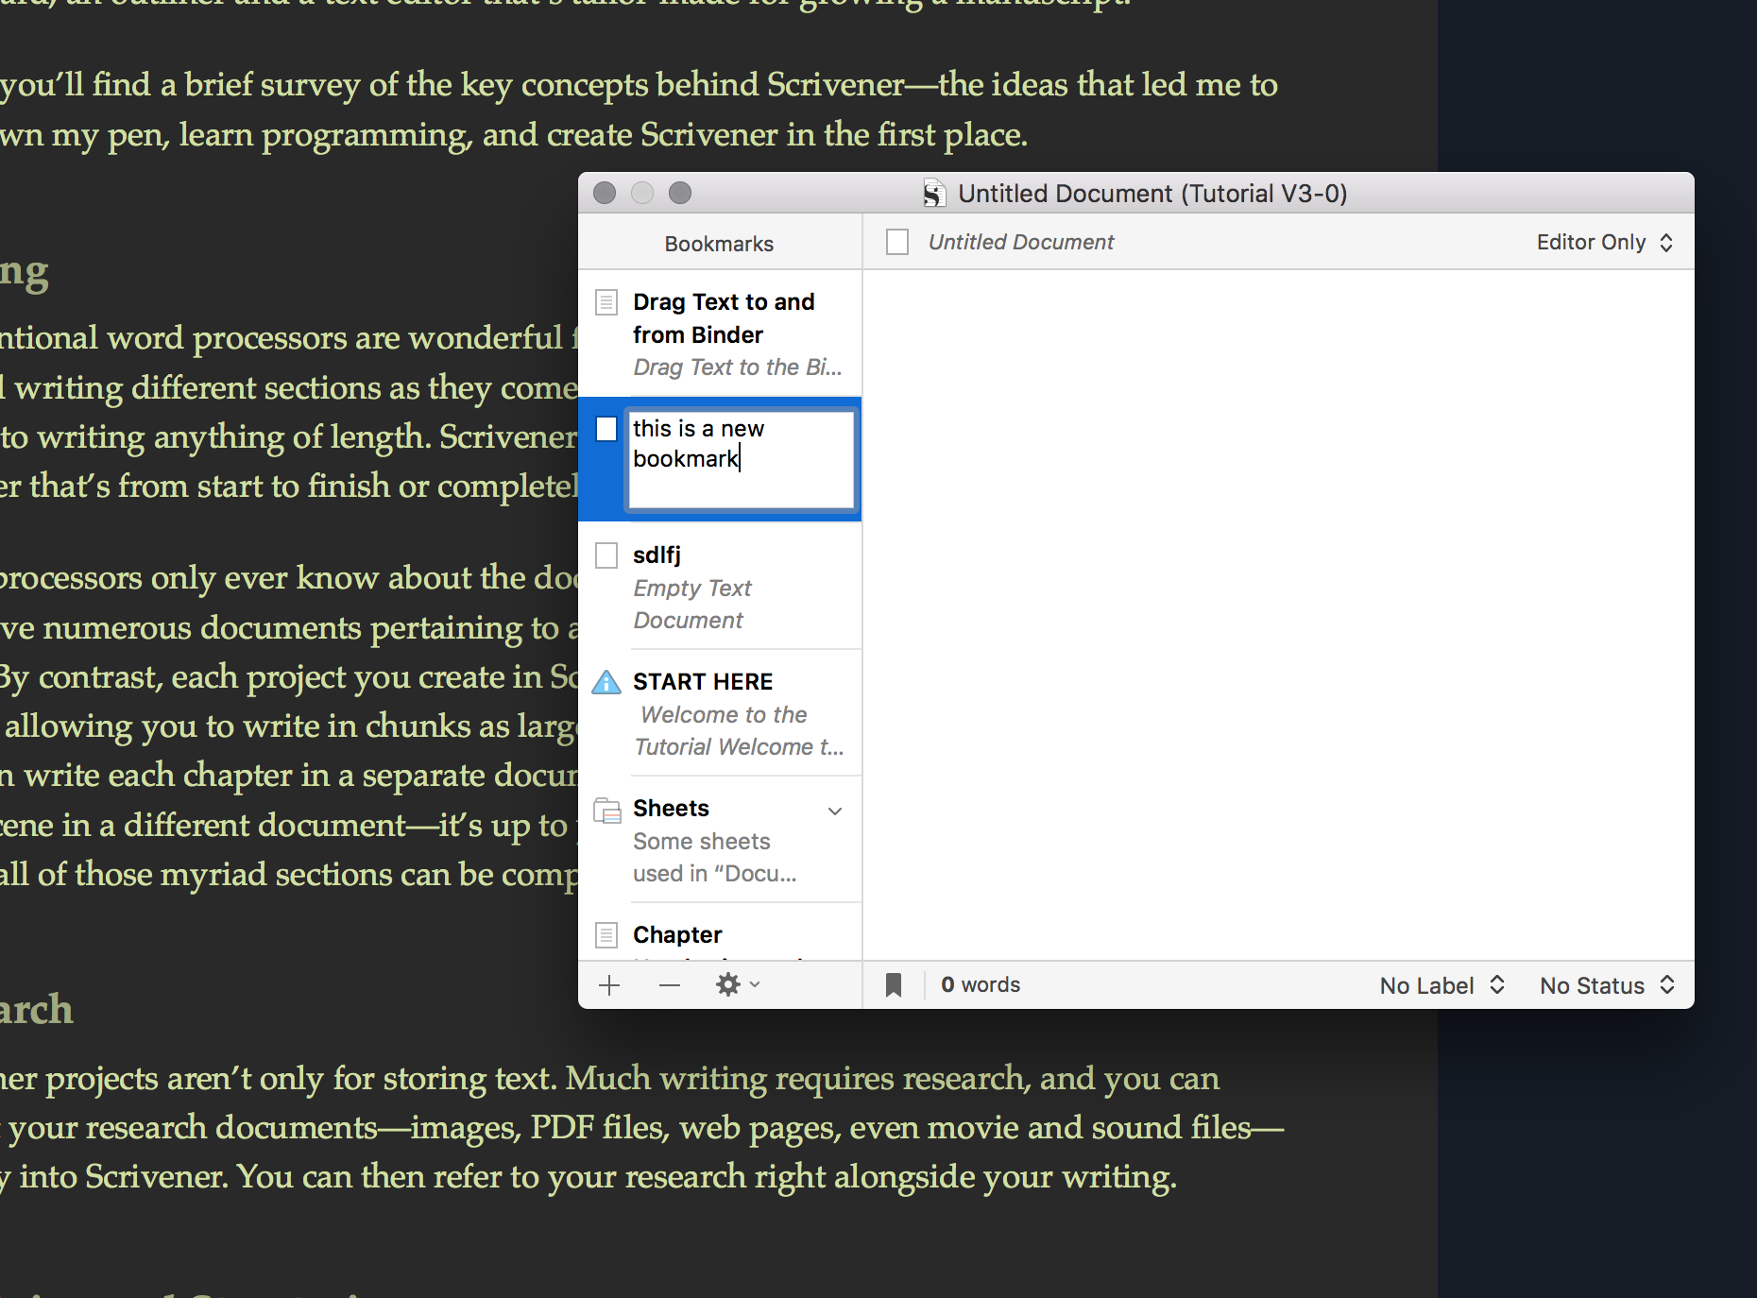Click the 0 words count
The height and width of the screenshot is (1298, 1757).
coord(981,985)
